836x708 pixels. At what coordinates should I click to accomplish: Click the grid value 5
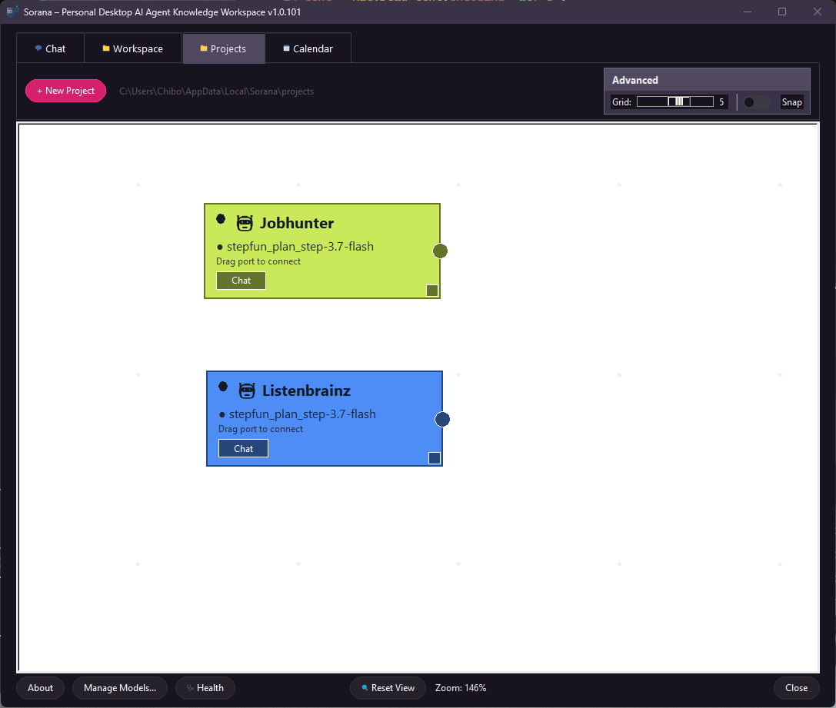pos(721,101)
